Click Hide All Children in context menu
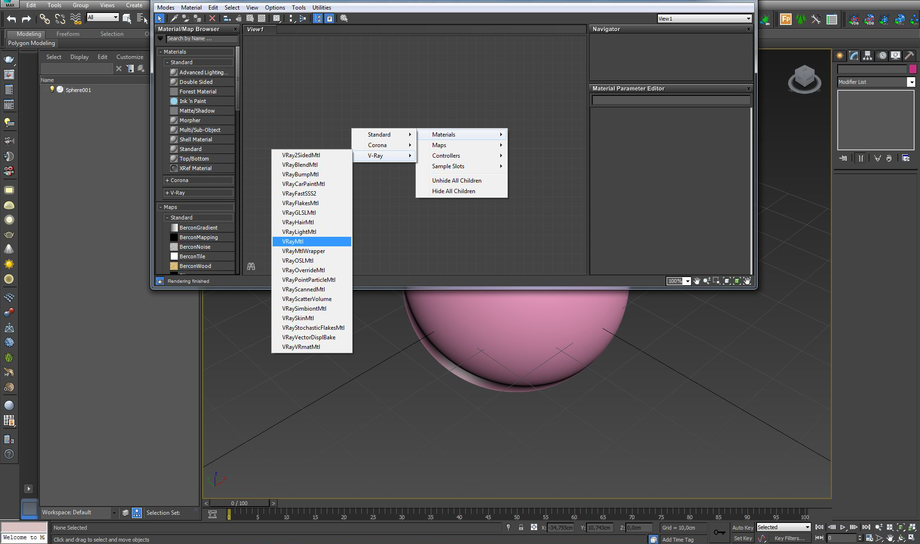 pos(461,191)
